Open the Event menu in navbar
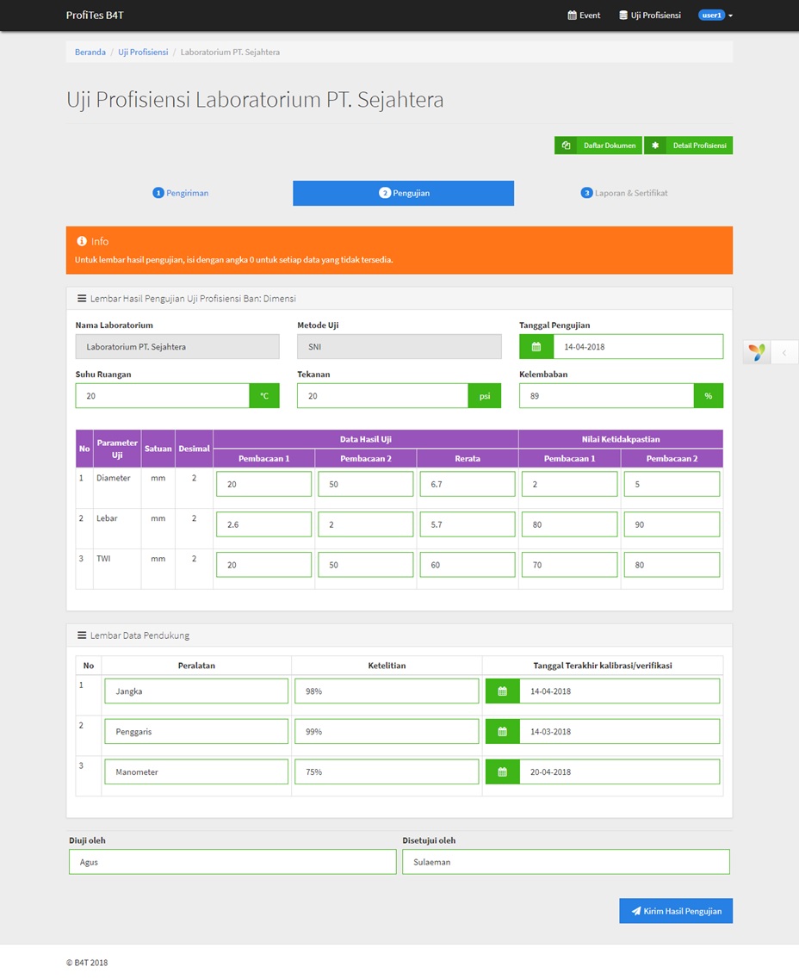Screen dimensions: 799x979 (x=584, y=15)
